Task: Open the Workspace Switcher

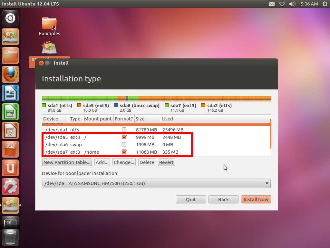Action: pyautogui.click(x=10, y=222)
